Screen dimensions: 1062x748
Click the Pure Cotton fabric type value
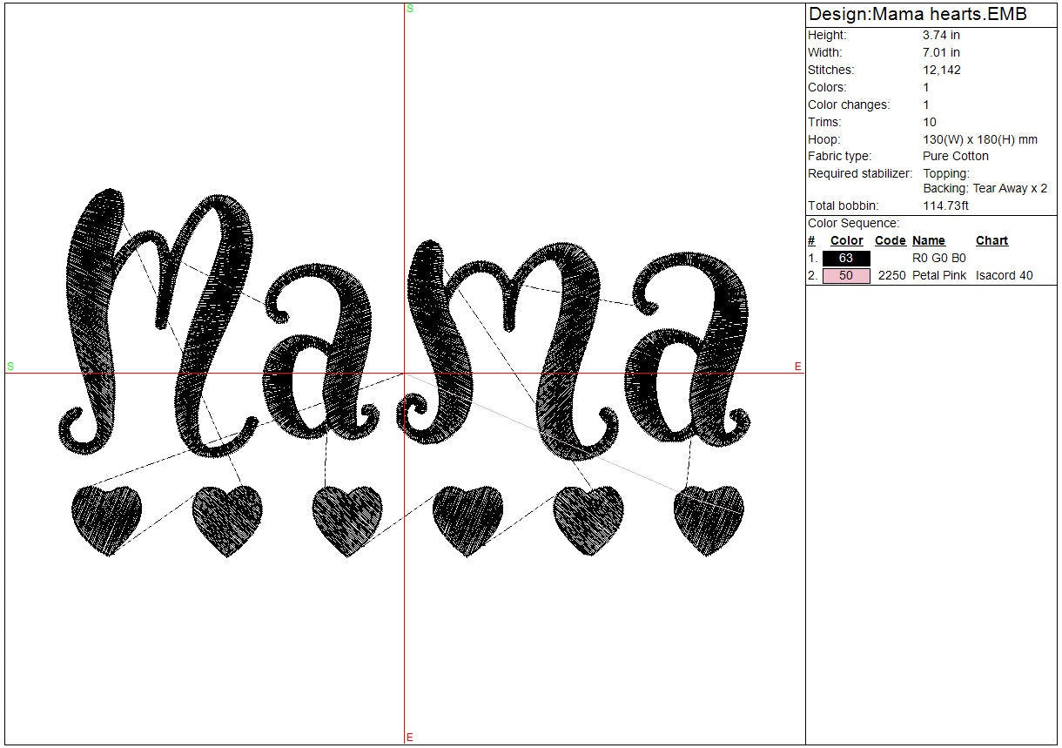(955, 157)
